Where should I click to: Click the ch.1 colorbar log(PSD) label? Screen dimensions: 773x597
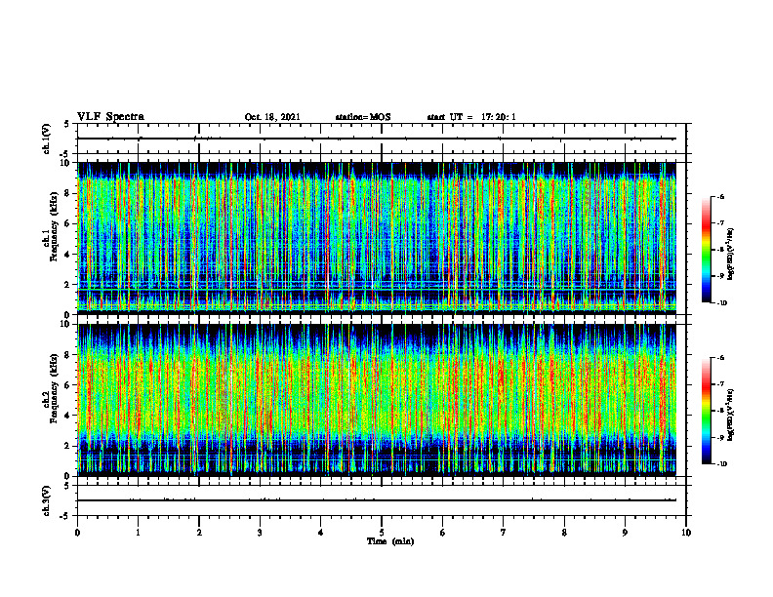click(x=731, y=255)
